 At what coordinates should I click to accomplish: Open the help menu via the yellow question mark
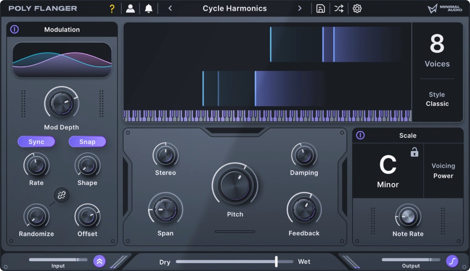click(112, 8)
